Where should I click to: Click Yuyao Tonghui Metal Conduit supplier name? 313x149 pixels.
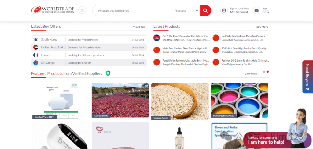pos(184,52)
